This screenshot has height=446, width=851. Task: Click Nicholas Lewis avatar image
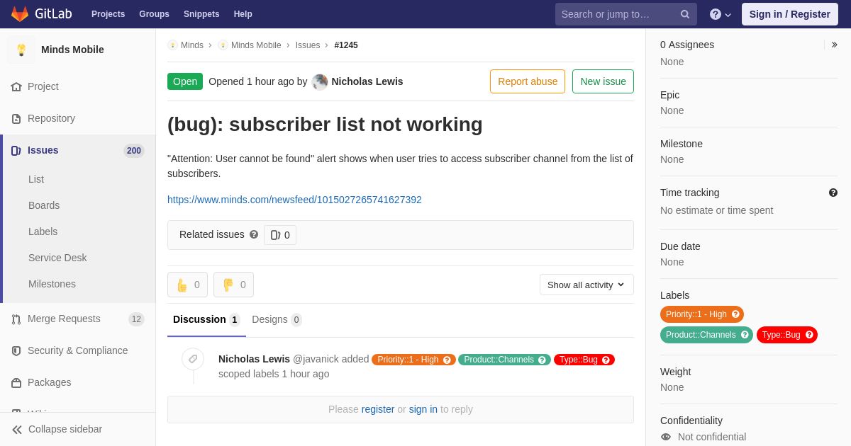pos(320,81)
